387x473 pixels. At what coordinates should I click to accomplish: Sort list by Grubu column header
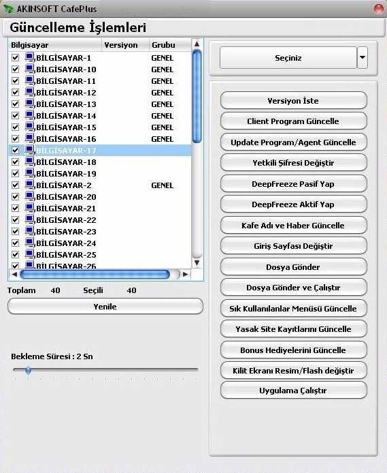[x=170, y=45]
